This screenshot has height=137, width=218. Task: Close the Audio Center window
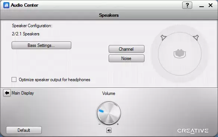pos(211,5)
